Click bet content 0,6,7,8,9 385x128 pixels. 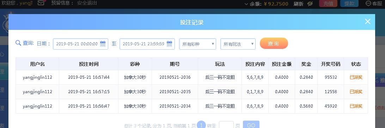[255, 106]
